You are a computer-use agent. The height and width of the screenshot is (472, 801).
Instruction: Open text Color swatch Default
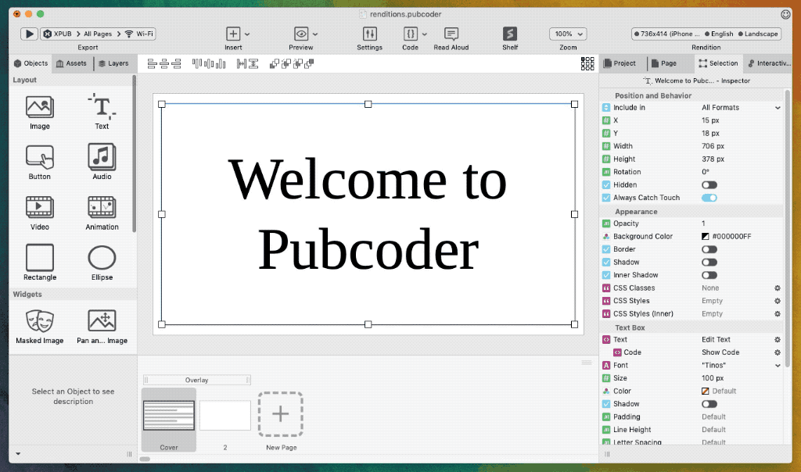[x=705, y=391]
